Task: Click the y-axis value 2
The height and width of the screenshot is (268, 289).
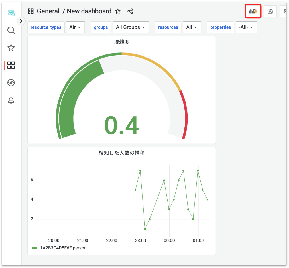Action: [x=32, y=219]
